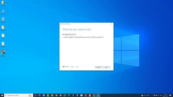Select the This PC desktop icon
Screen dimensions: 173x97
(3, 12)
